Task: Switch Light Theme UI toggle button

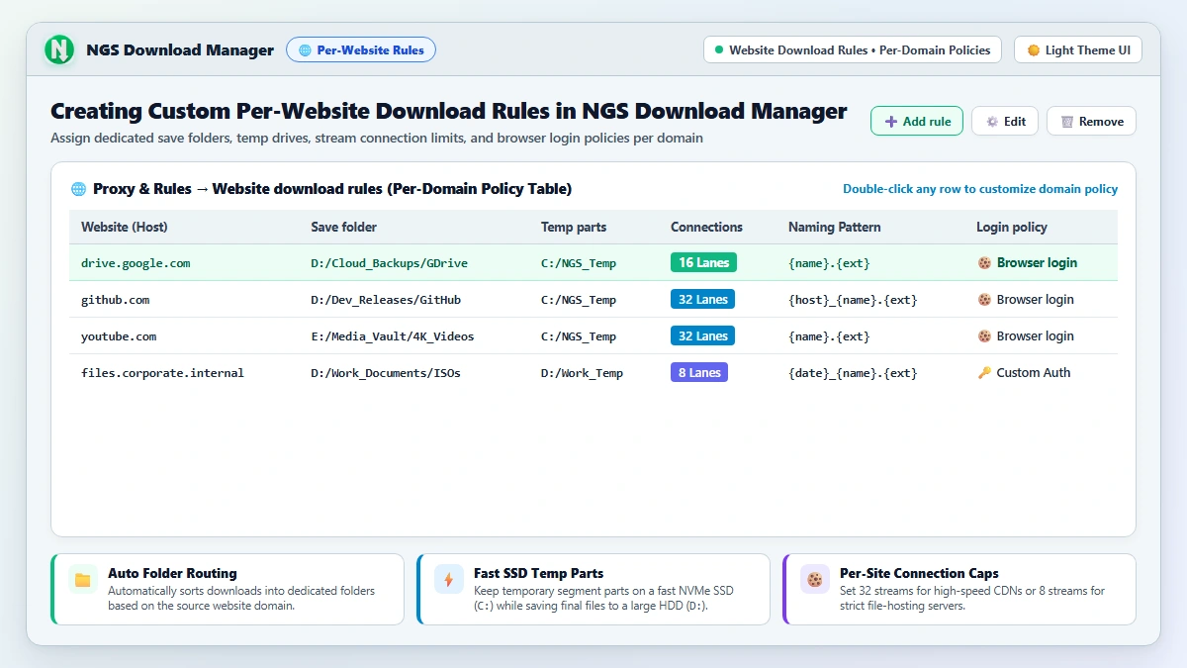Action: tap(1078, 49)
